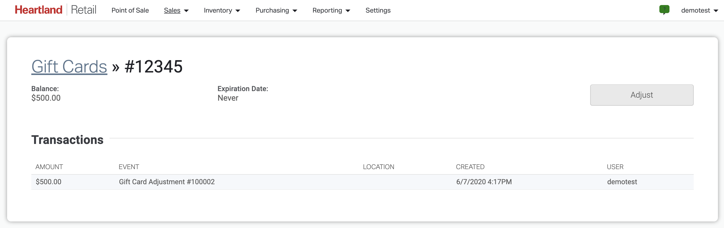Screen dimensions: 724x228
Task: Click the Heartland Retail logo
Action: coord(55,10)
